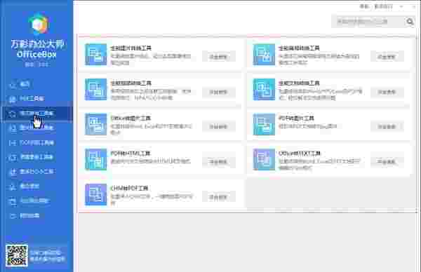Start the Office转图片工具 with its button
The width and height of the screenshot is (421, 272).
[218, 127]
